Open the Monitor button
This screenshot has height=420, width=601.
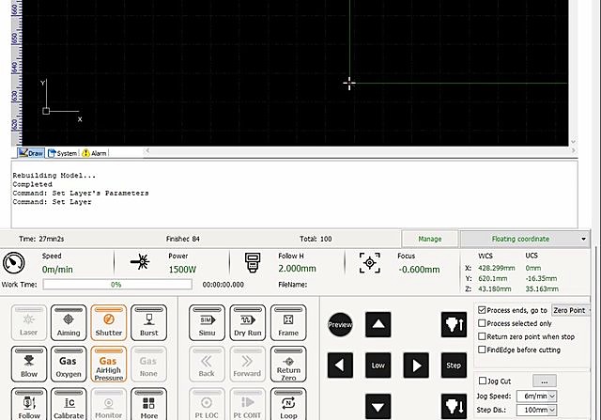click(109, 404)
